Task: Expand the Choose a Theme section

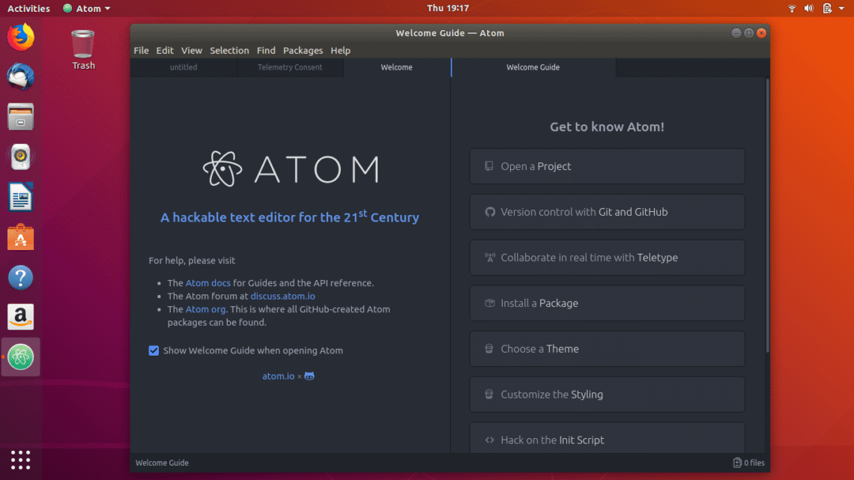Action: [x=607, y=349]
